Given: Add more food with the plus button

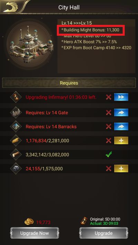Looking at the screenshot, I should coord(121,141).
